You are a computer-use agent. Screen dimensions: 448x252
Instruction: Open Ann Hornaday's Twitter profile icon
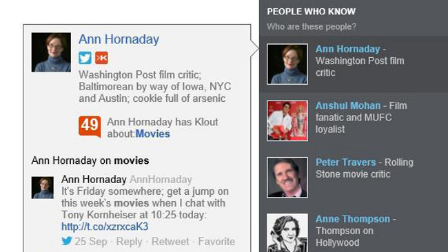click(x=85, y=58)
